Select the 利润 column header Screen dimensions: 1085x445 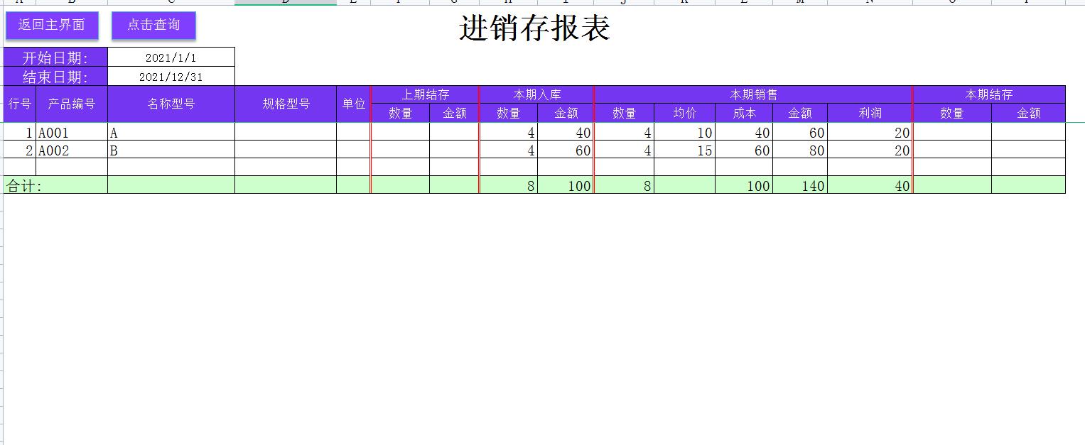868,113
